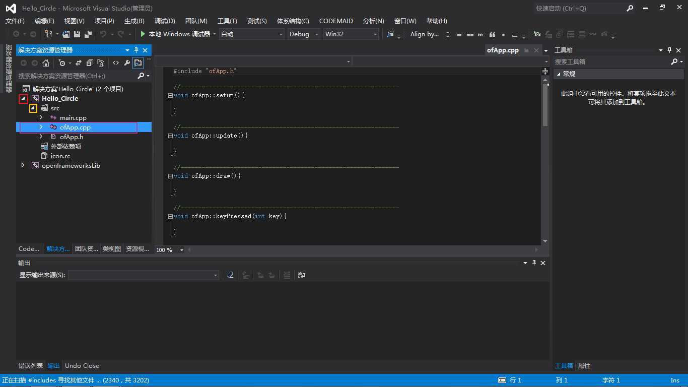Click the Collapse All icon in Solution Explorer

pyautogui.click(x=90, y=63)
